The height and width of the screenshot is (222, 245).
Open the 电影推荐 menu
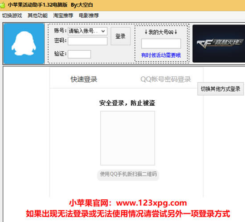89,16
